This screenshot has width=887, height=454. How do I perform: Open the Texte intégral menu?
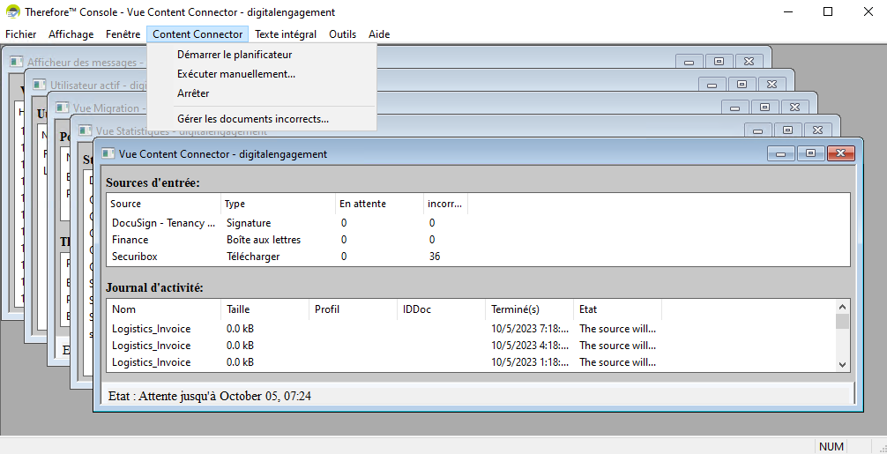pos(285,34)
